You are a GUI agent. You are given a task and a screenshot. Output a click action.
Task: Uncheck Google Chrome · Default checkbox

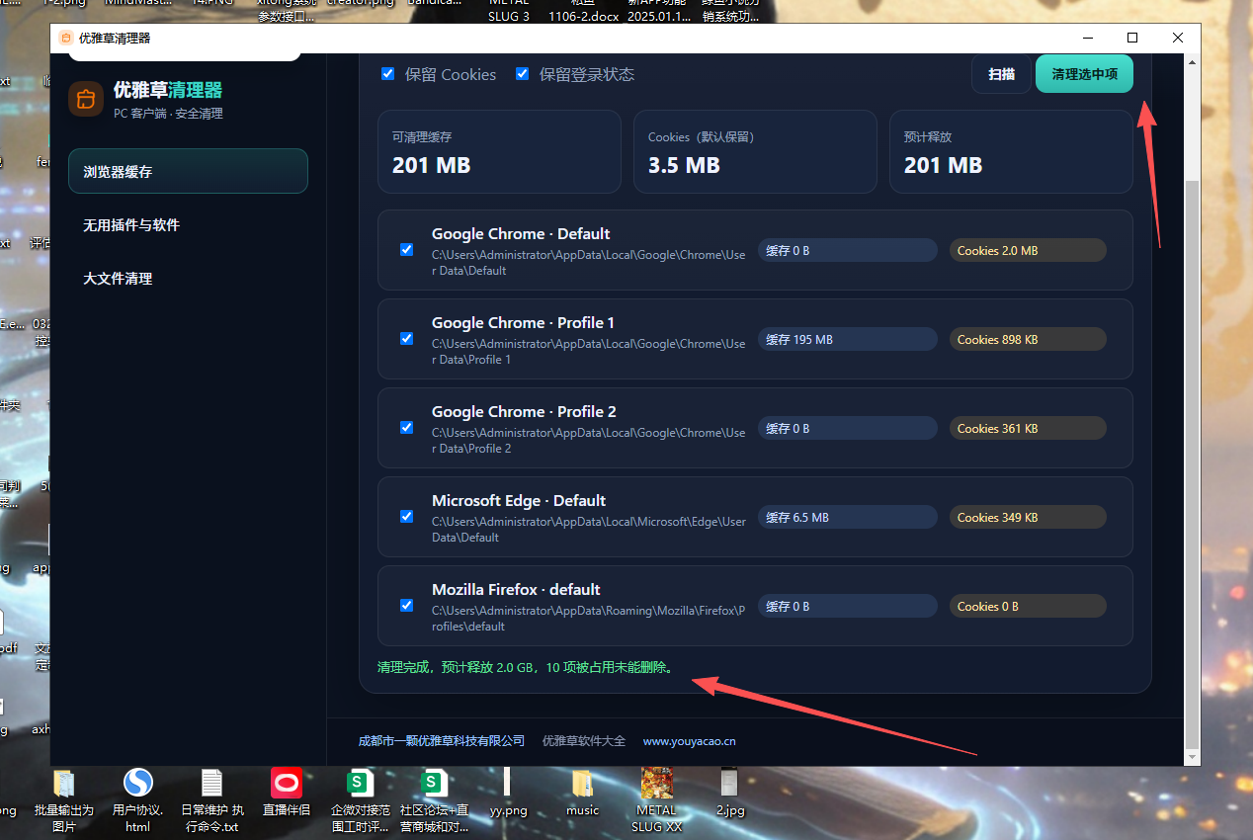406,250
